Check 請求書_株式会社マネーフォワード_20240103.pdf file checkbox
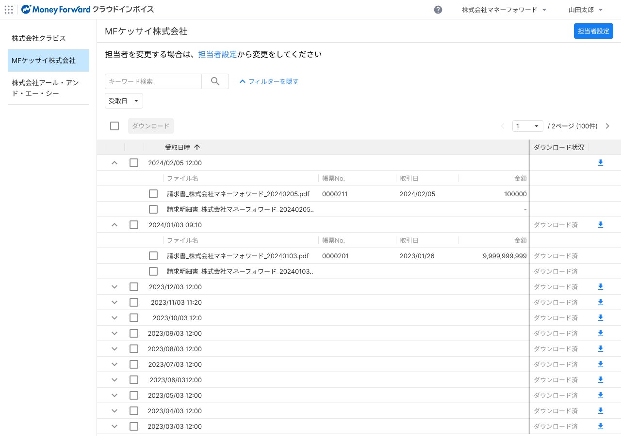Viewport: 621px width, 436px height. click(x=153, y=256)
